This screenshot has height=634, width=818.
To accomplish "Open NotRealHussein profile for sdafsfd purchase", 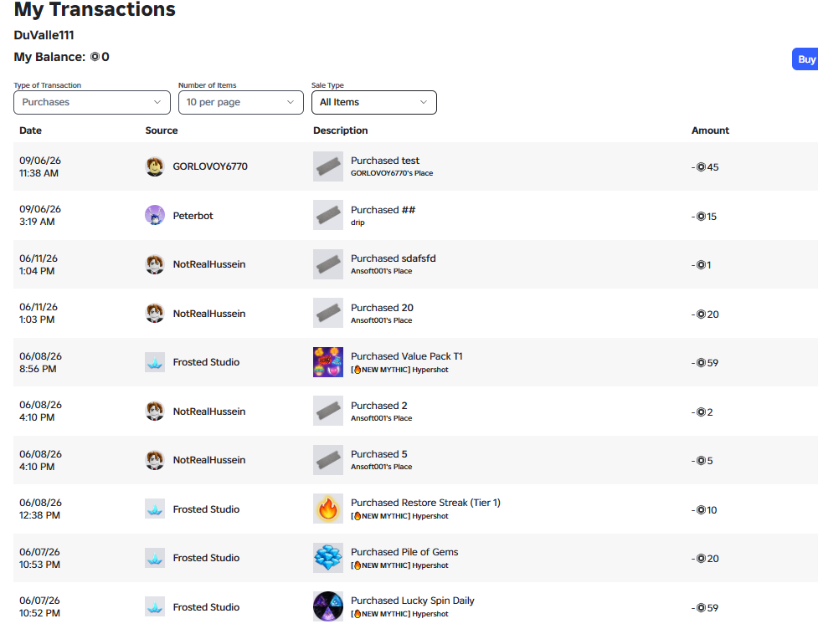I will (209, 264).
